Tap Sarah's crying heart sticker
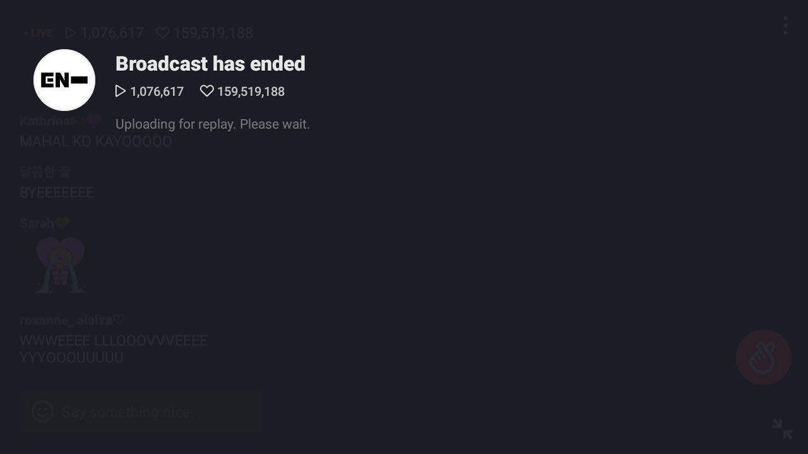Screen dimensions: 808x454 click(x=60, y=265)
